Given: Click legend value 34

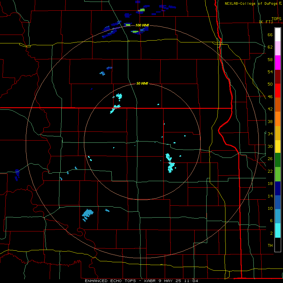Looking at the screenshot, I should pos(270,134).
